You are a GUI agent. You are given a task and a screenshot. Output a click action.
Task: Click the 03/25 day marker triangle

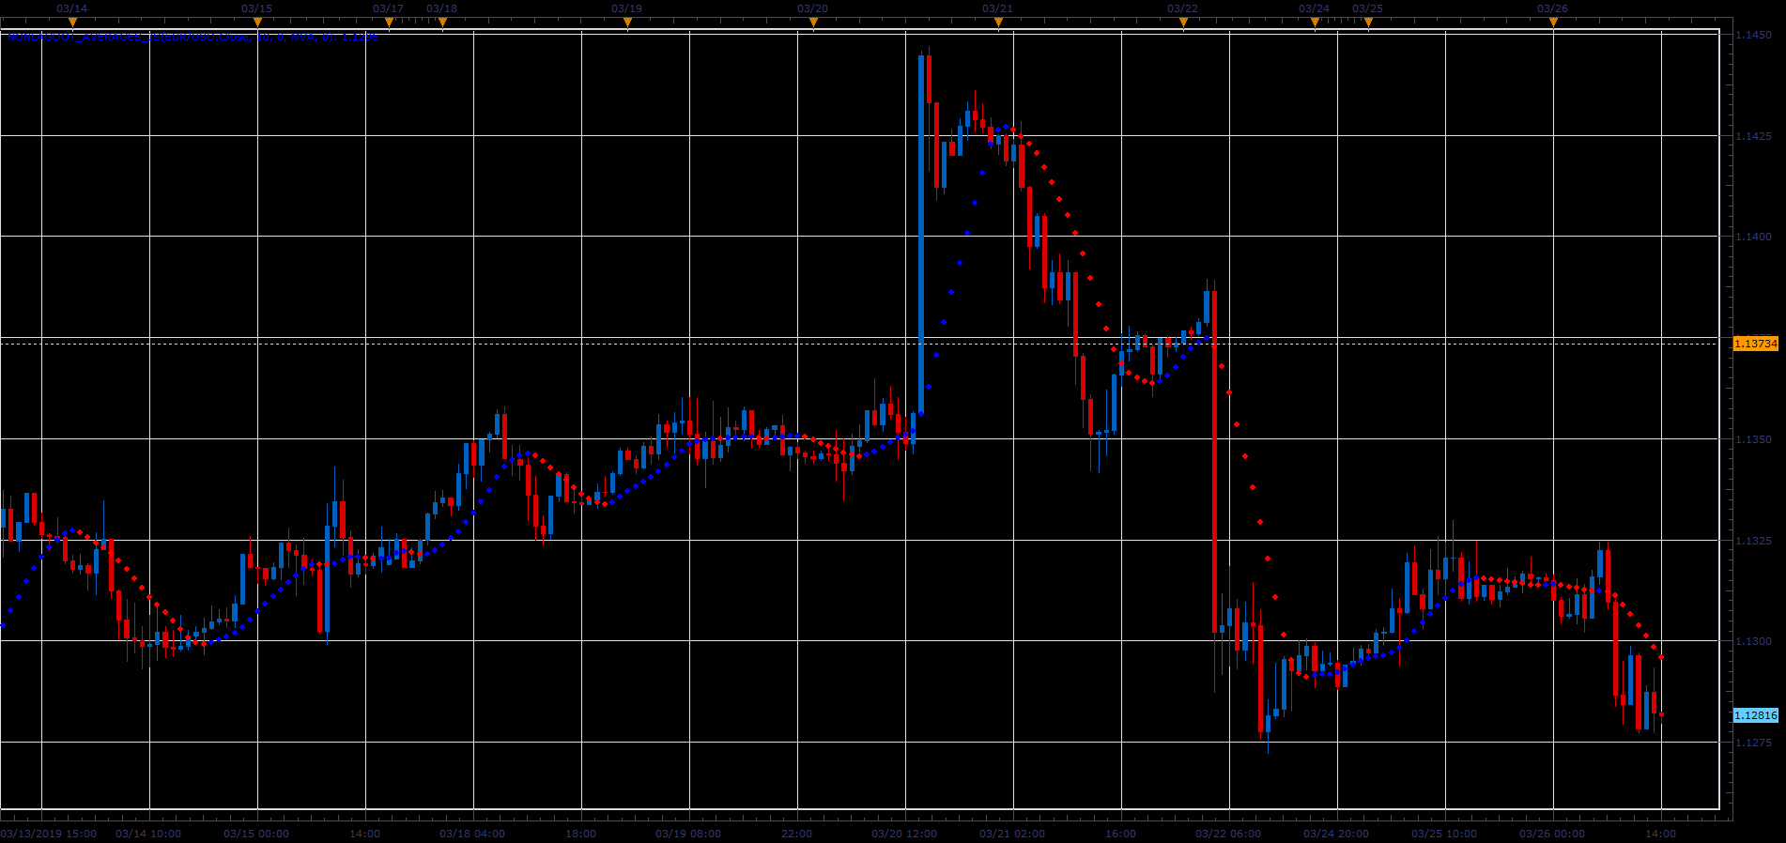[1368, 23]
